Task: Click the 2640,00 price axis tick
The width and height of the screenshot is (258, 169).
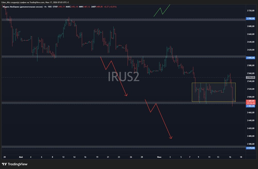Action: point(251,42)
